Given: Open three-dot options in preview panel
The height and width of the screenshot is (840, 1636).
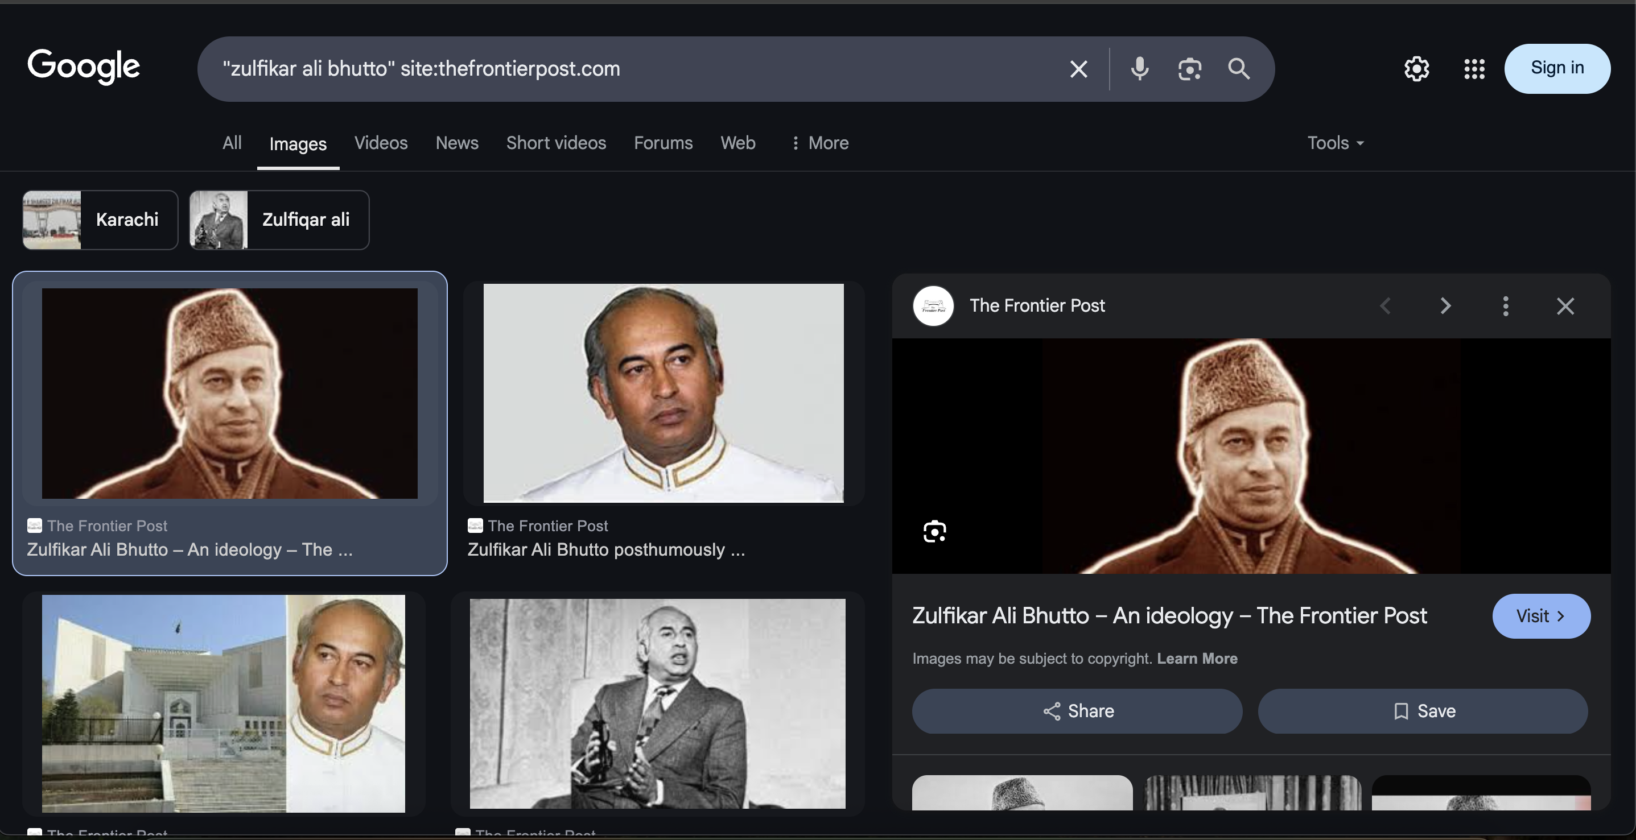Looking at the screenshot, I should [x=1505, y=306].
